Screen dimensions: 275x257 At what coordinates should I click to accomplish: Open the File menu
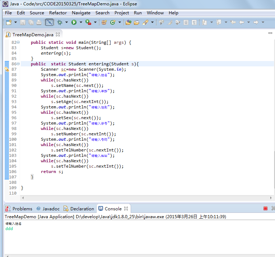click(x=8, y=13)
